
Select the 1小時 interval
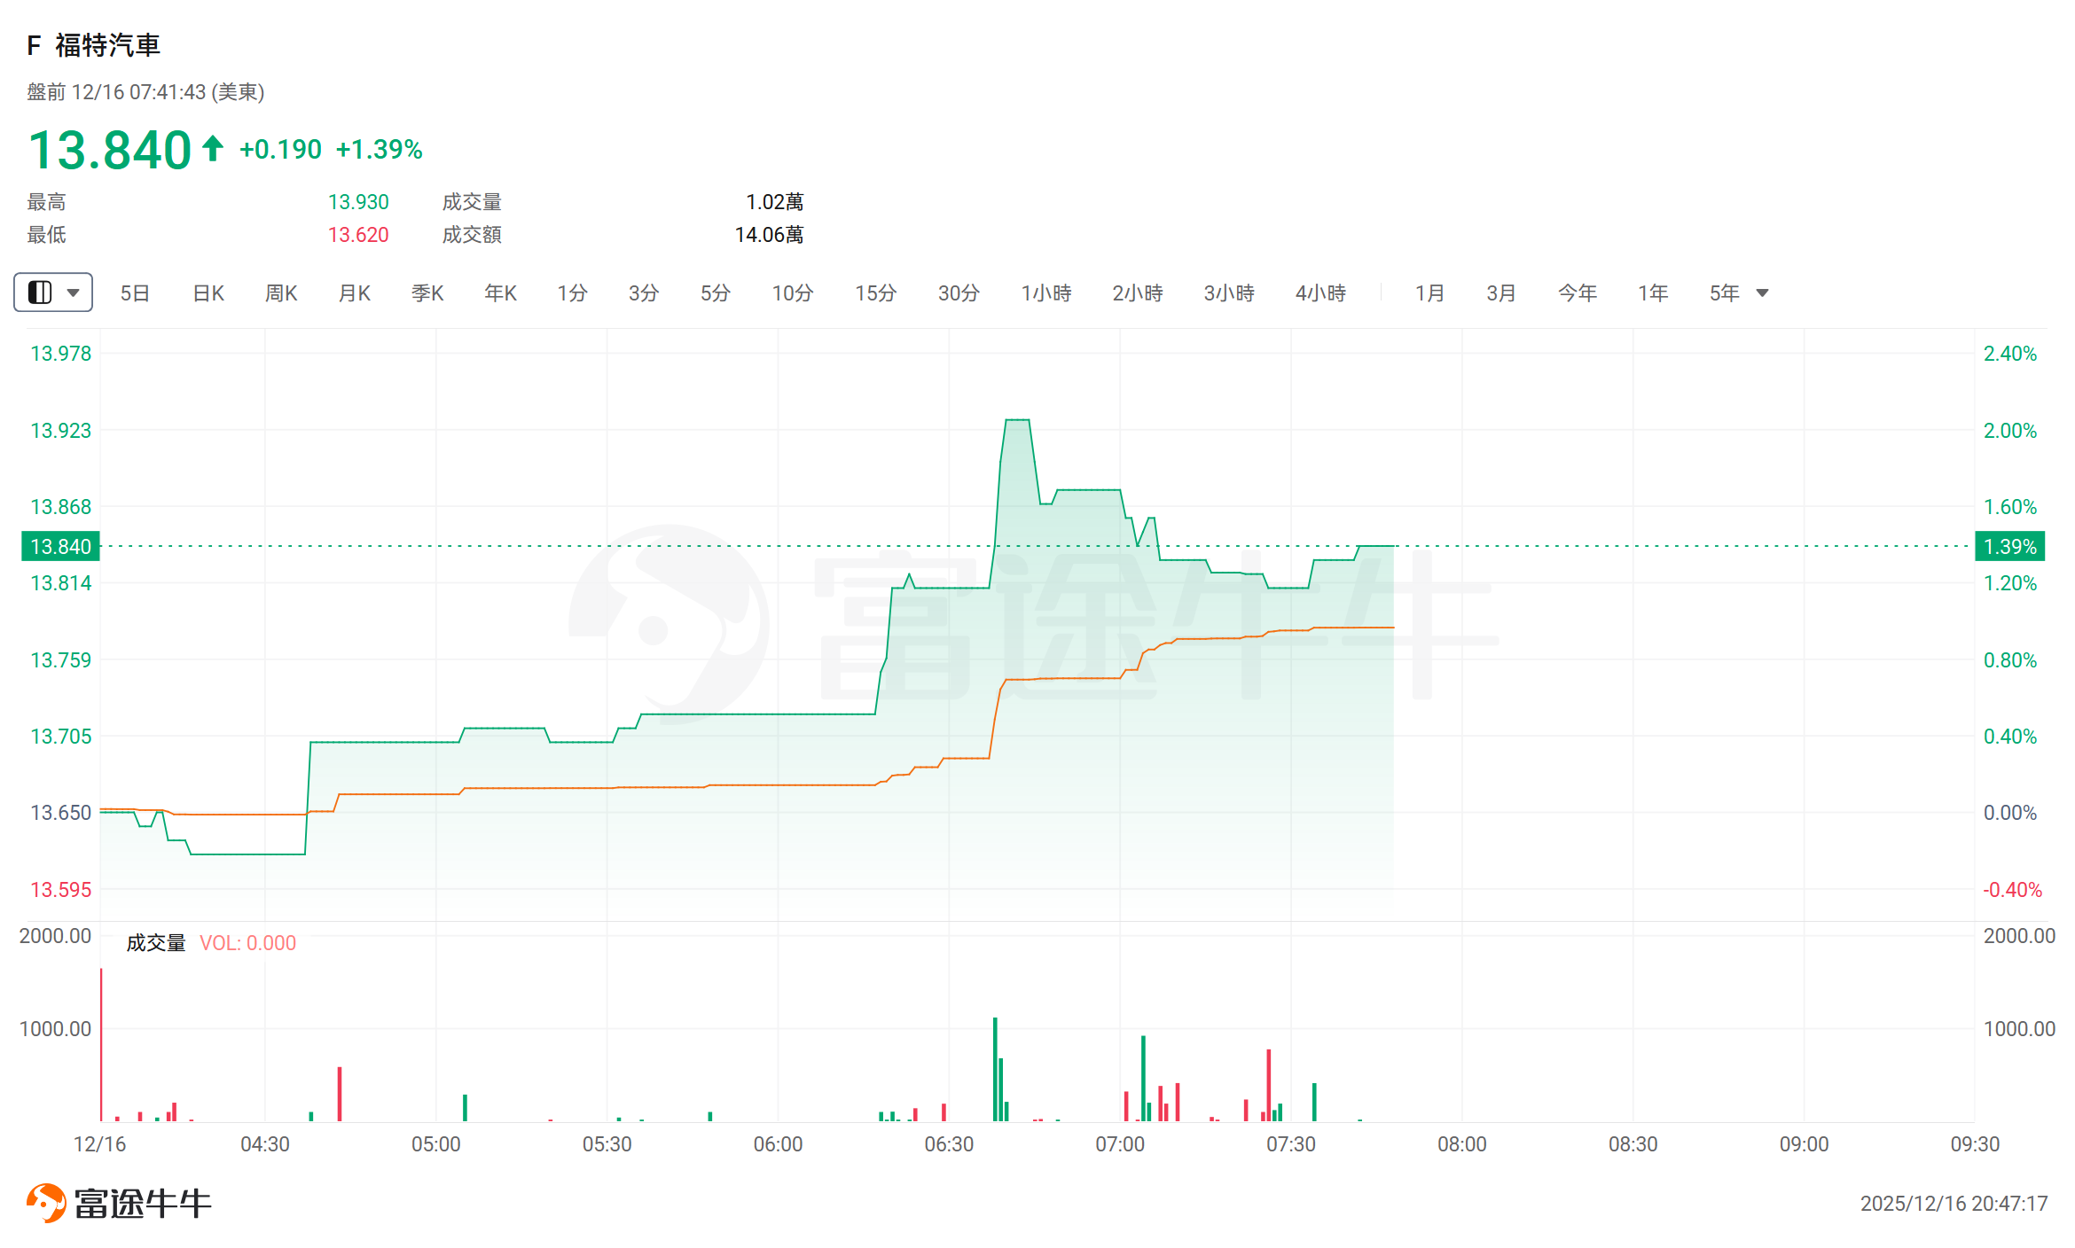tap(1045, 292)
